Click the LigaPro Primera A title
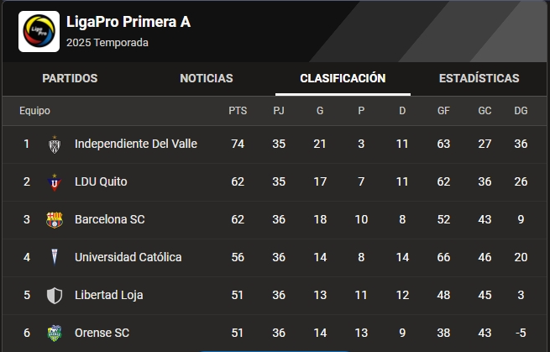550x352 pixels. click(128, 22)
